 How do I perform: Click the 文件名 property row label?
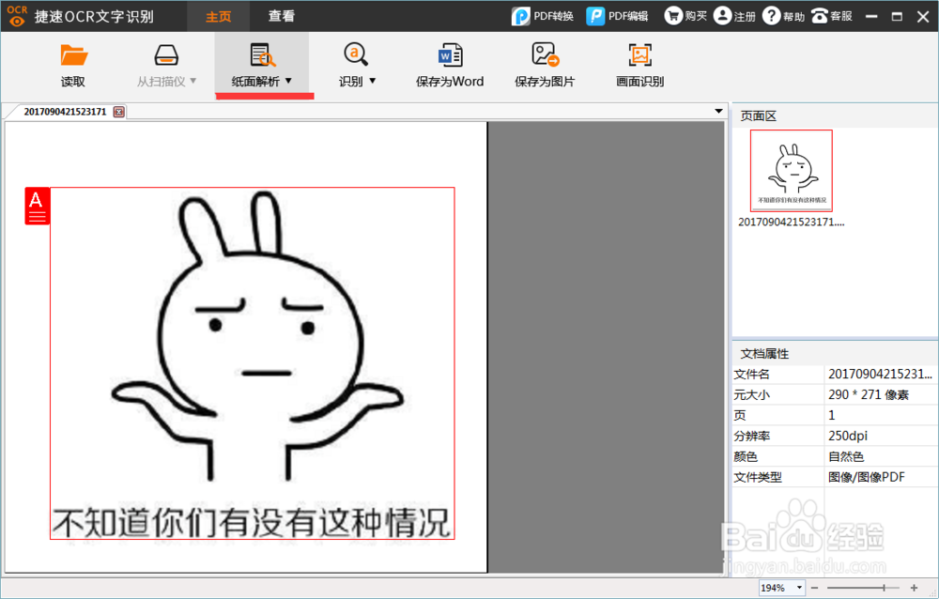pyautogui.click(x=751, y=375)
